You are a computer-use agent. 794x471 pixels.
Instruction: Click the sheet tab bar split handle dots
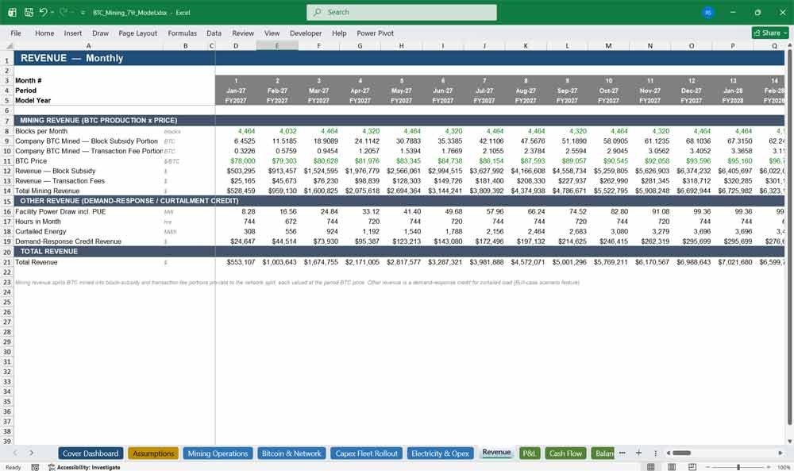click(x=655, y=453)
